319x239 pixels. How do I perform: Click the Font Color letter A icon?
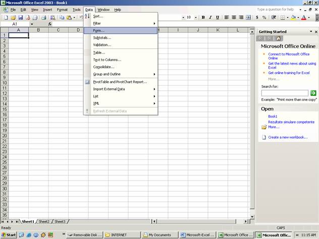pos(304,18)
